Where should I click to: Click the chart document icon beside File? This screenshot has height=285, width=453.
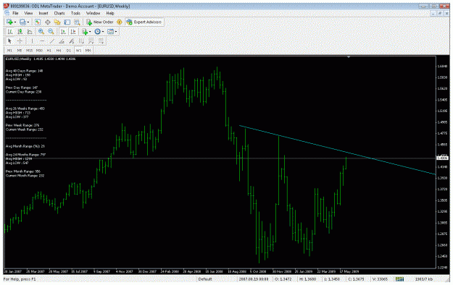7,13
